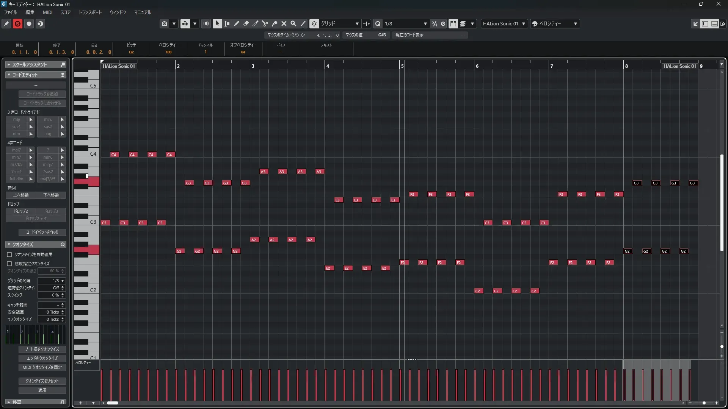This screenshot has width=728, height=409.
Task: Select the Split scissors tool
Action: tap(265, 23)
